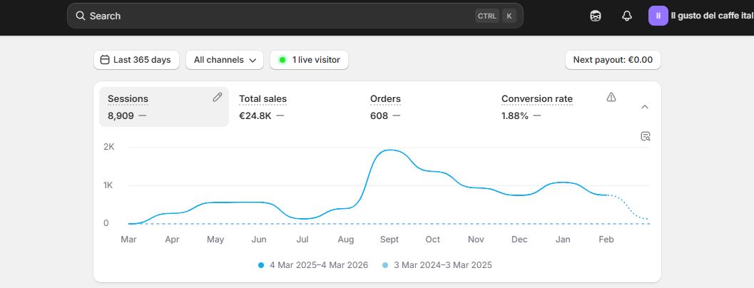The image size is (754, 288).
Task: Toggle 4 Mar 2025–4 Mar 2026 legend series
Action: click(313, 265)
